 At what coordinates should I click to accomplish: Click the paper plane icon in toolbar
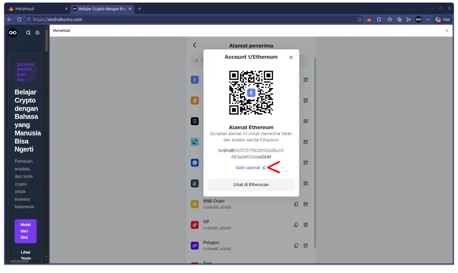[409, 19]
